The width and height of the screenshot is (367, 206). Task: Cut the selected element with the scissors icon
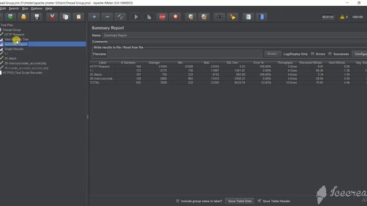point(52,17)
